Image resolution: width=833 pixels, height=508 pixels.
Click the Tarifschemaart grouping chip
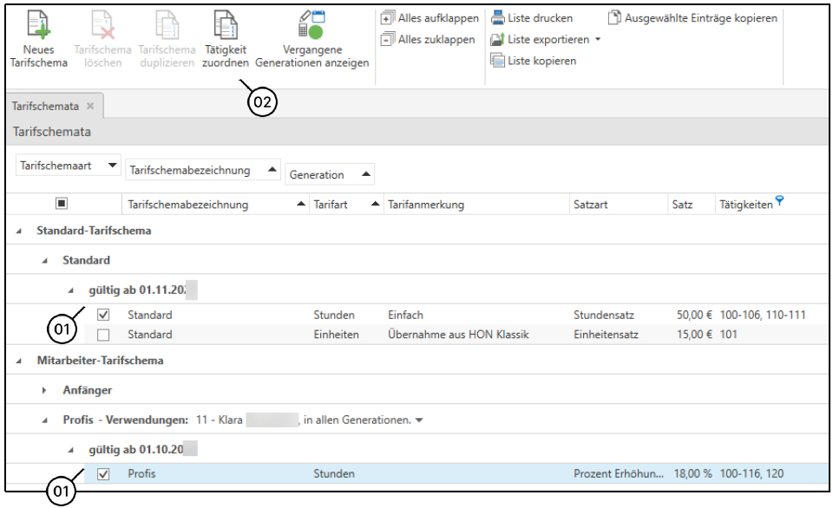pos(68,166)
